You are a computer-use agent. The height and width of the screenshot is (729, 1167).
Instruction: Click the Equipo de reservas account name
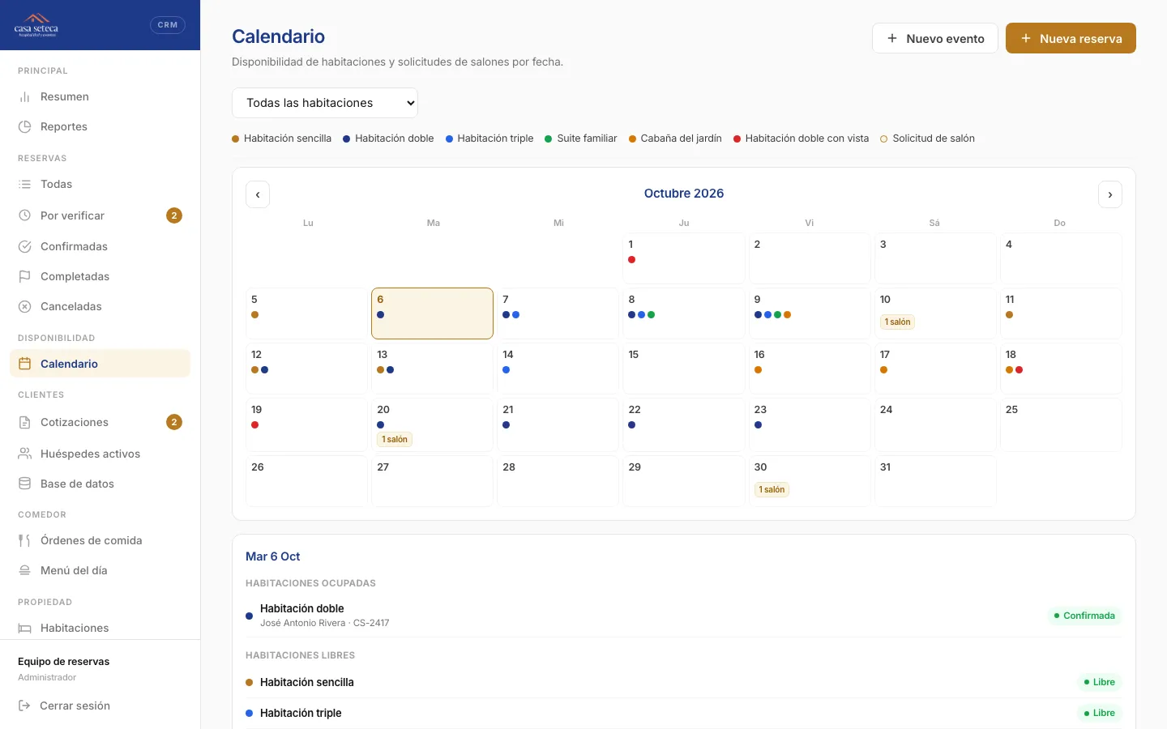(64, 662)
